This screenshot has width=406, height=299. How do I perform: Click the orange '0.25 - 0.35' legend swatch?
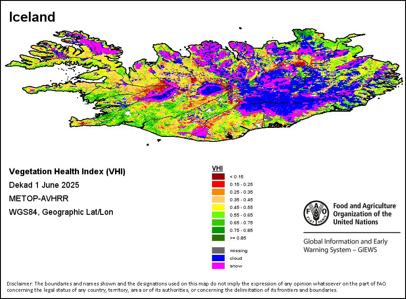[218, 192]
